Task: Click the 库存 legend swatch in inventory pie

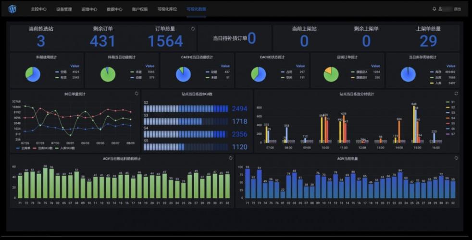Action: (x=432, y=72)
